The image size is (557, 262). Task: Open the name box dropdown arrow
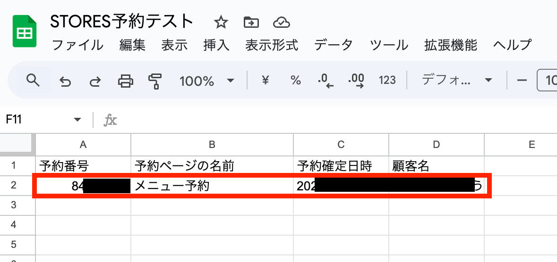coord(77,120)
